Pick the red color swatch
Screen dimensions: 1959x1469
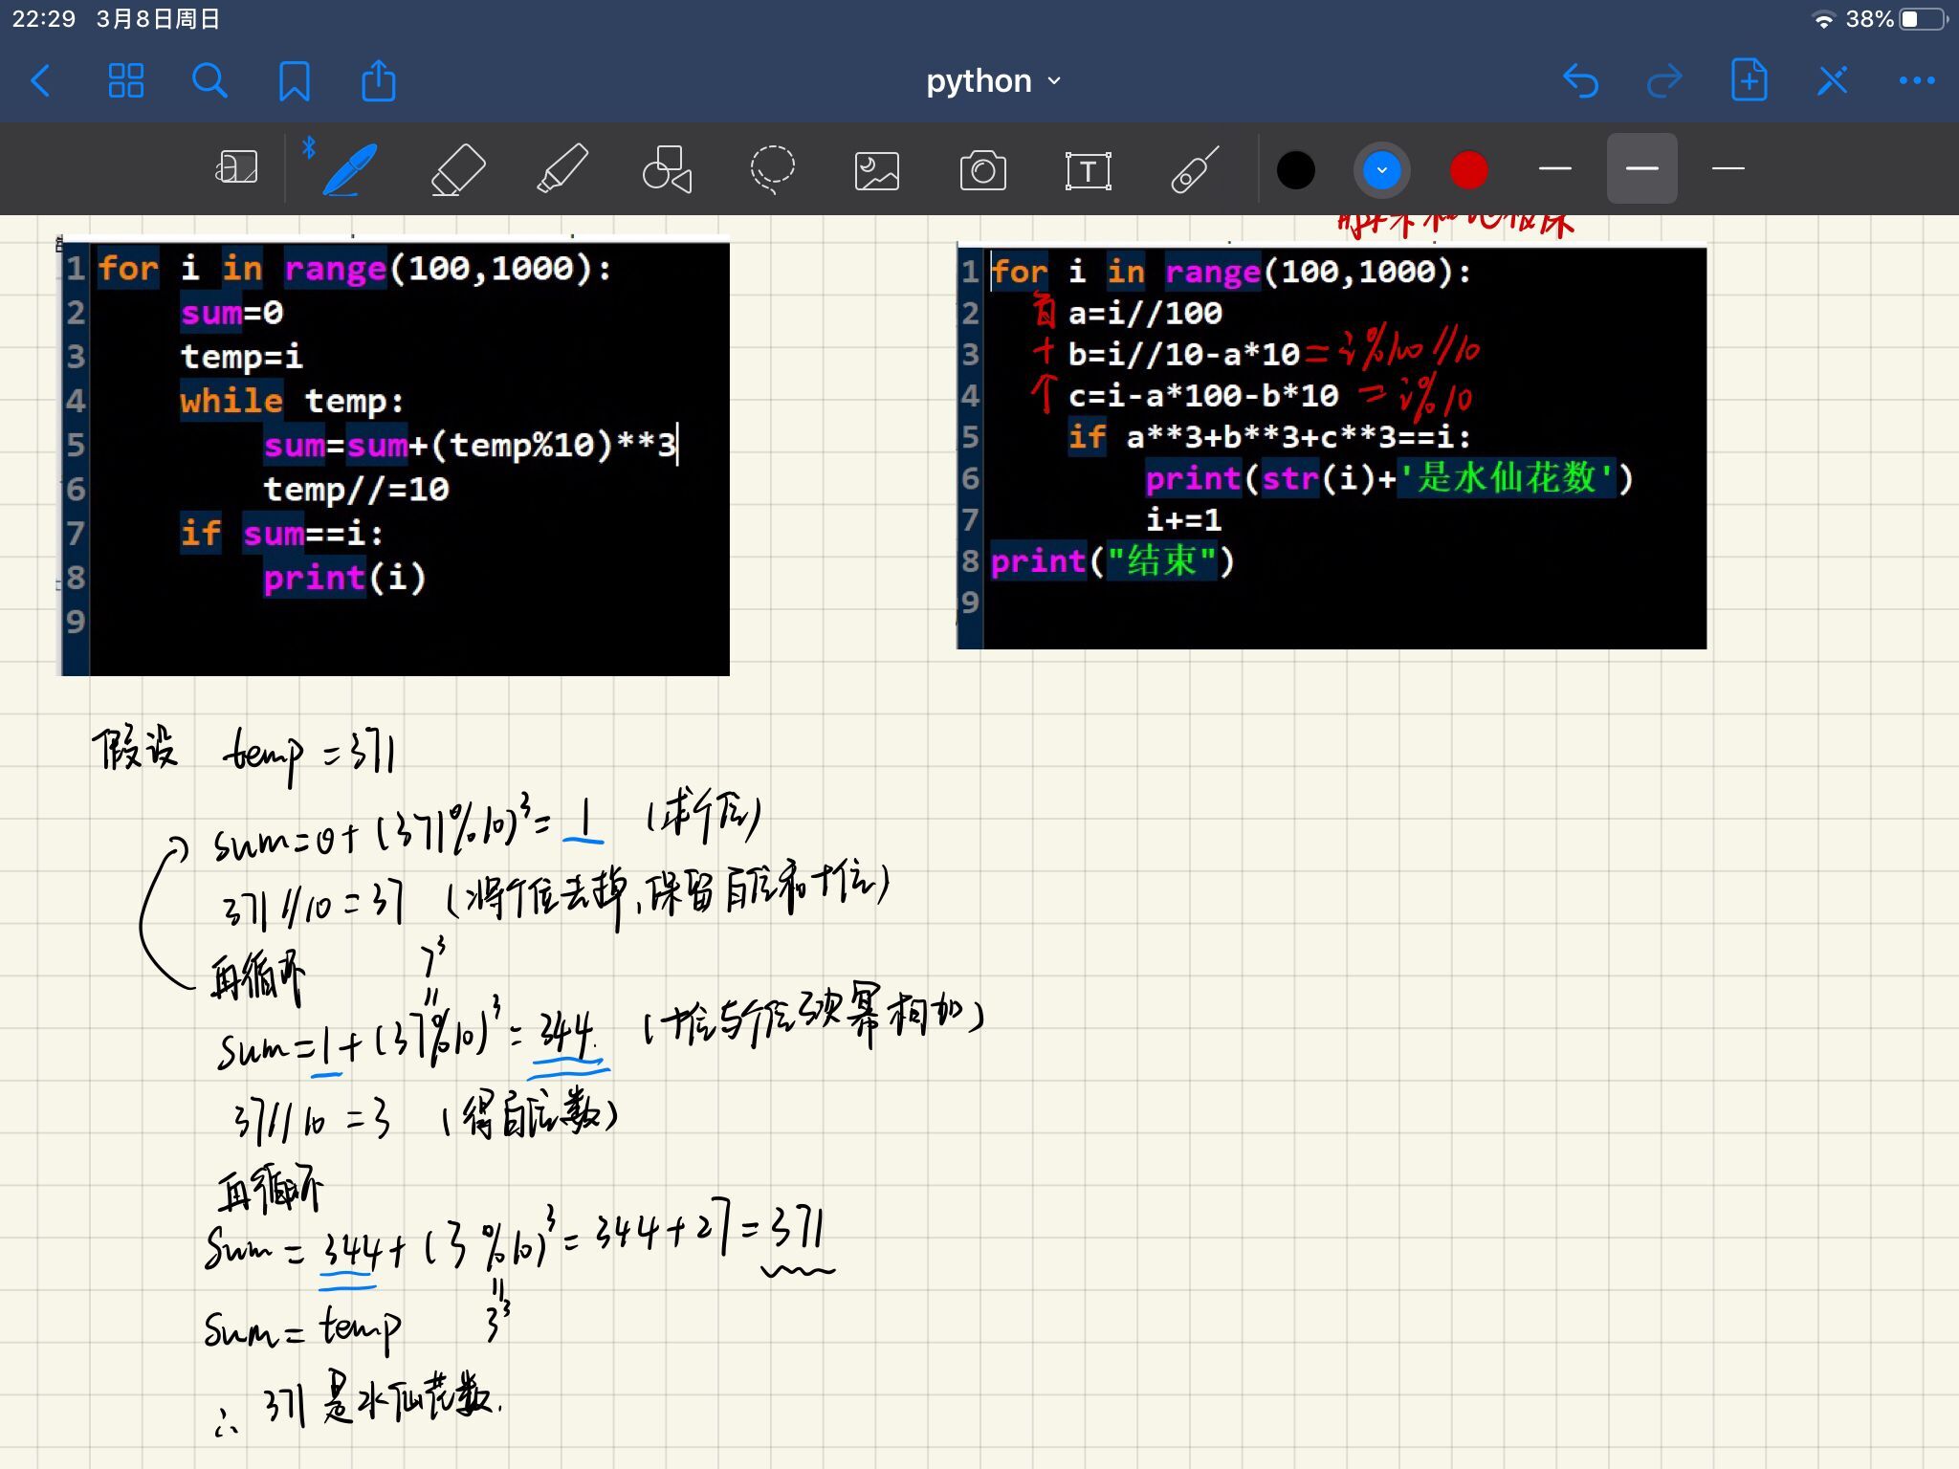click(x=1468, y=170)
